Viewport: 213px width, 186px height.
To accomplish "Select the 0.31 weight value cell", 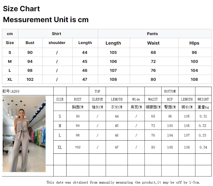I will (203, 116).
